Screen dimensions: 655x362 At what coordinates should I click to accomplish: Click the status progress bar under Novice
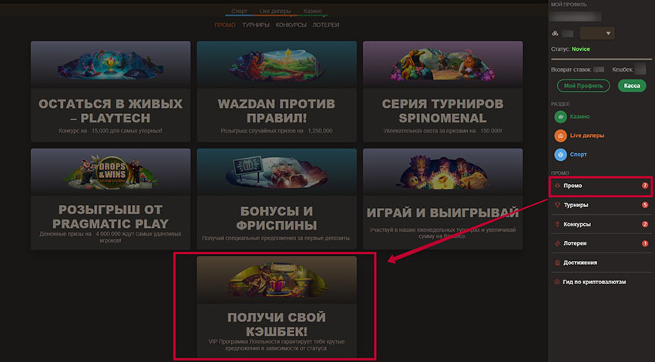[601, 59]
